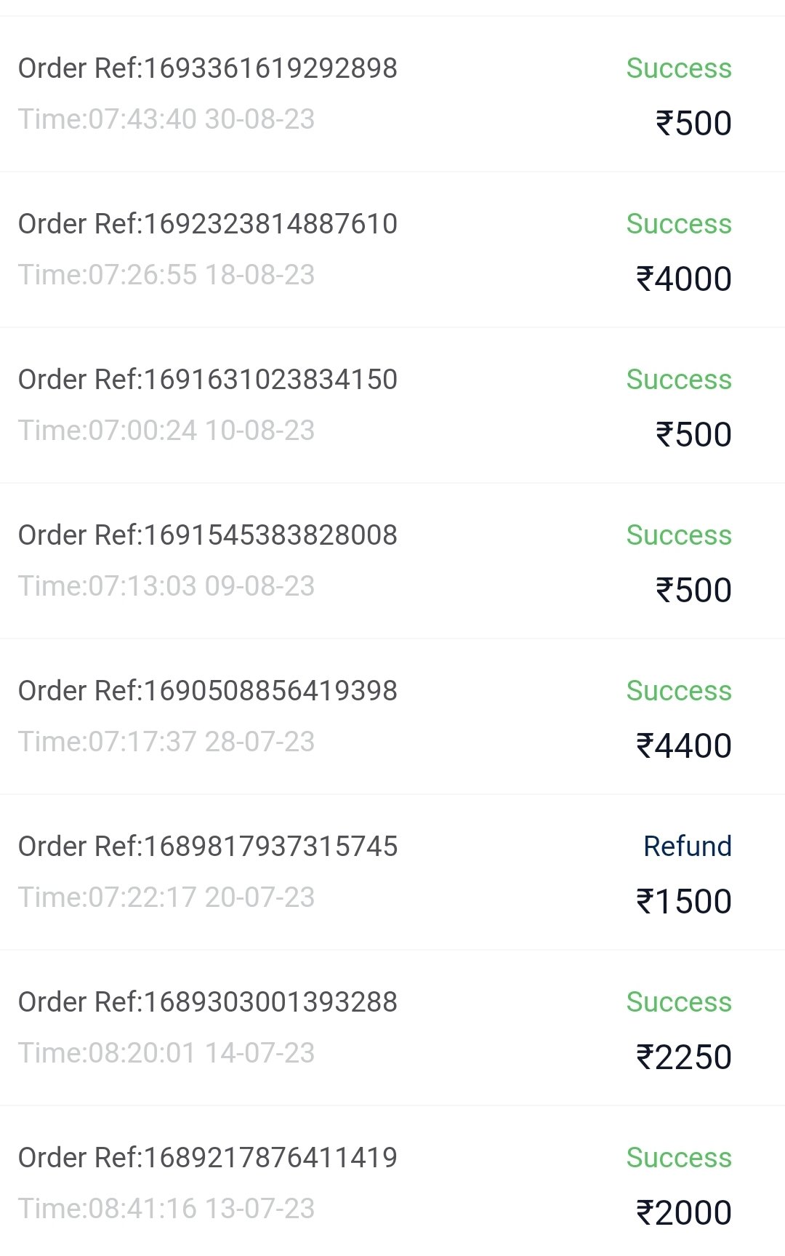
Task: Tap the ₹1500 refunded amount
Action: [x=684, y=902]
